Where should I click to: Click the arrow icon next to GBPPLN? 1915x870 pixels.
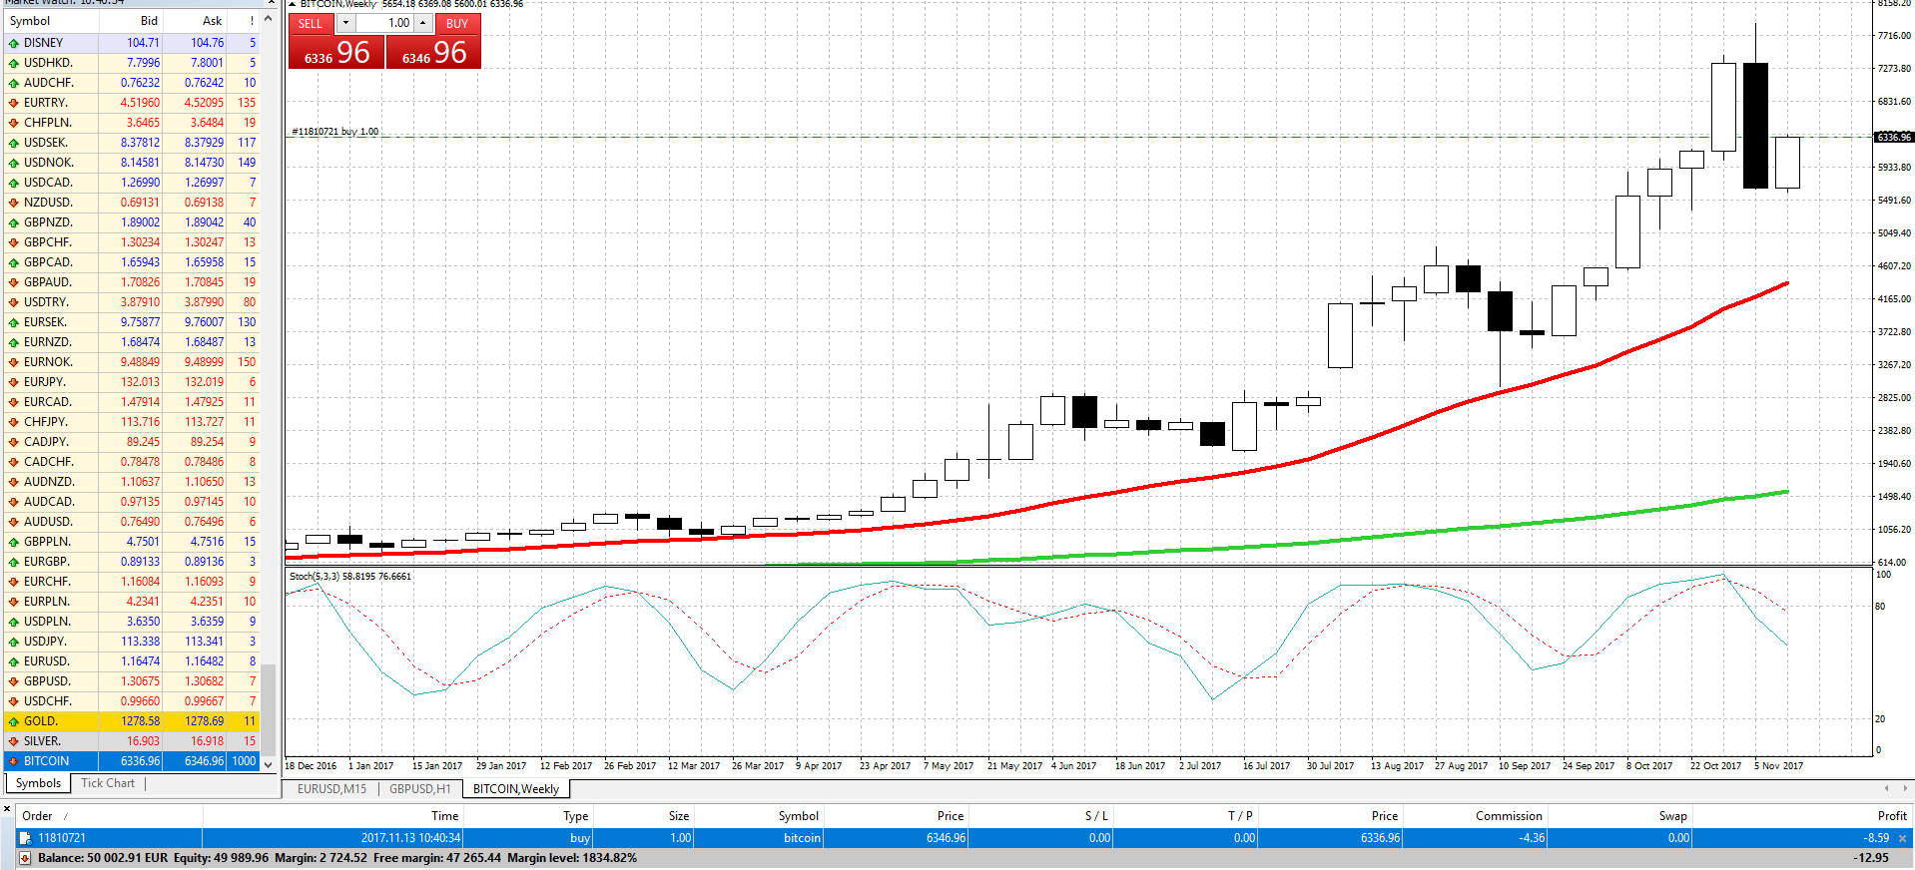[14, 542]
